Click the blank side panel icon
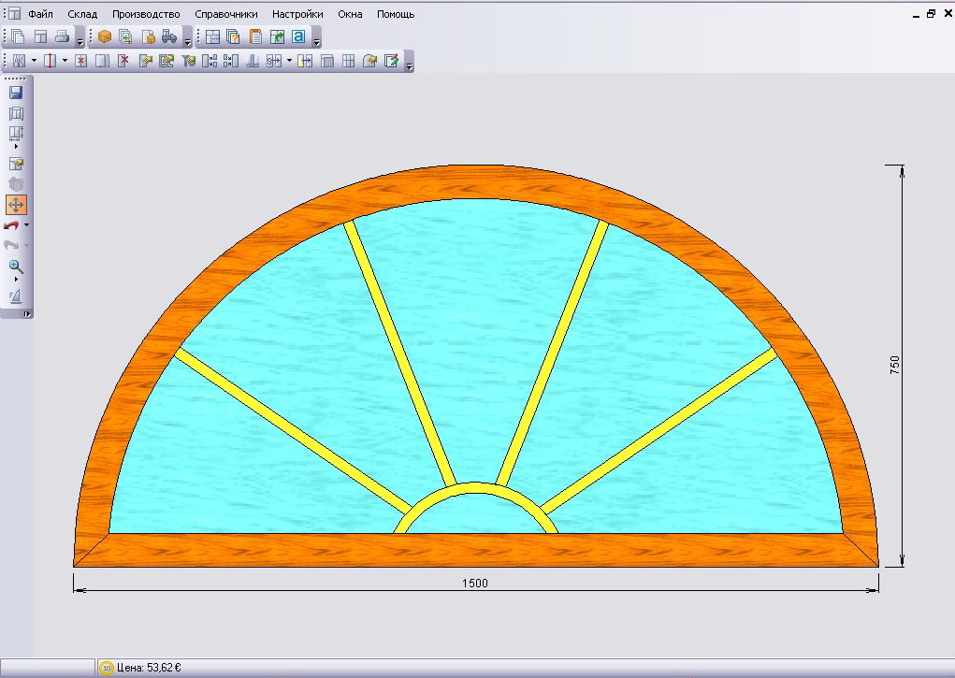Image resolution: width=955 pixels, height=678 pixels. (x=102, y=61)
